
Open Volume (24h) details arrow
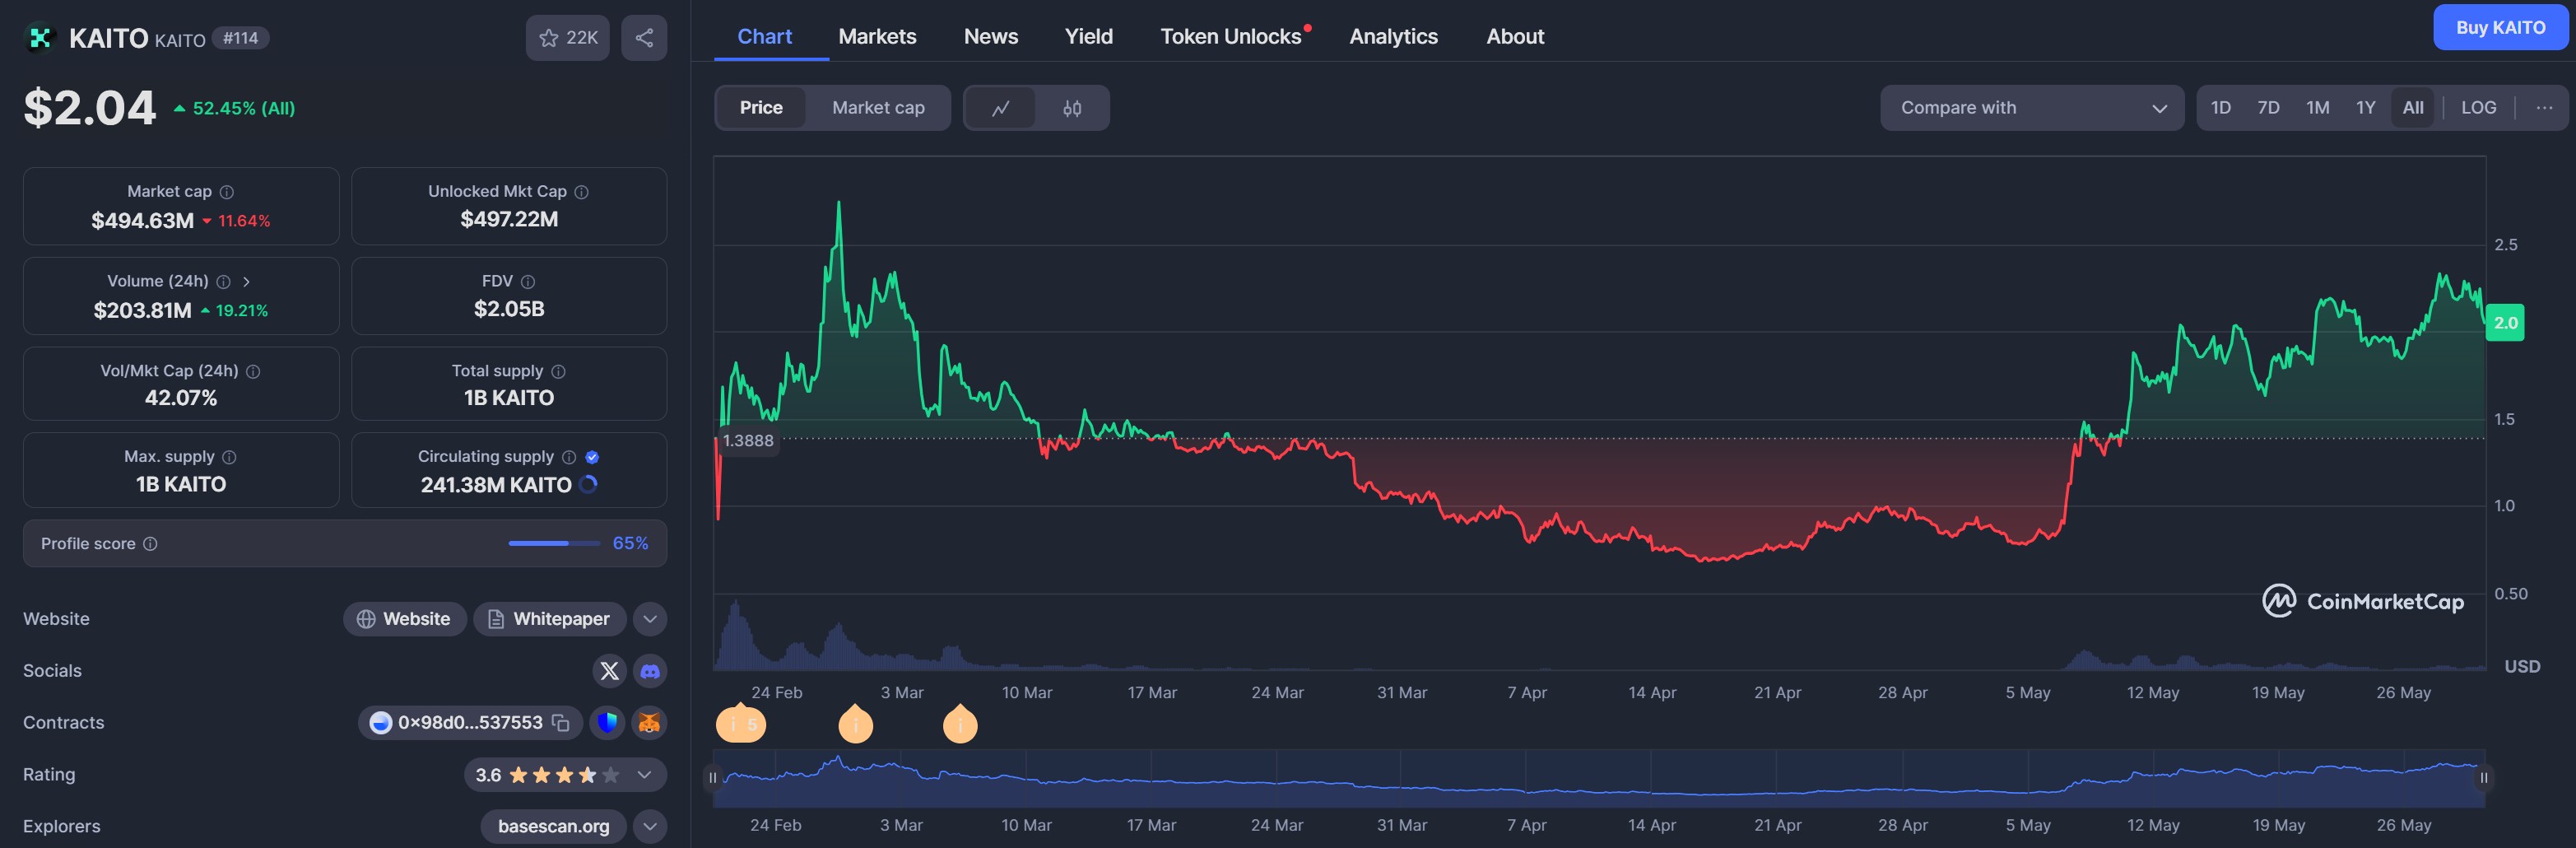(x=246, y=282)
